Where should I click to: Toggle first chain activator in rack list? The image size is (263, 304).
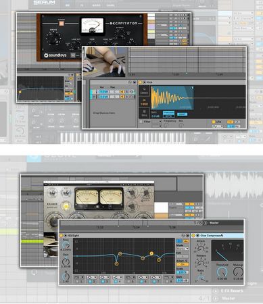(x=122, y=92)
